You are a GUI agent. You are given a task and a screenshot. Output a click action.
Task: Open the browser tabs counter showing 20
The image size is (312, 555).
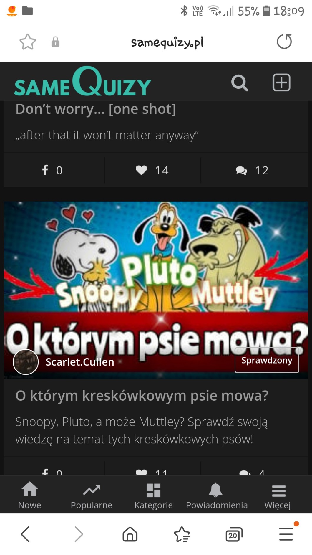pyautogui.click(x=234, y=534)
